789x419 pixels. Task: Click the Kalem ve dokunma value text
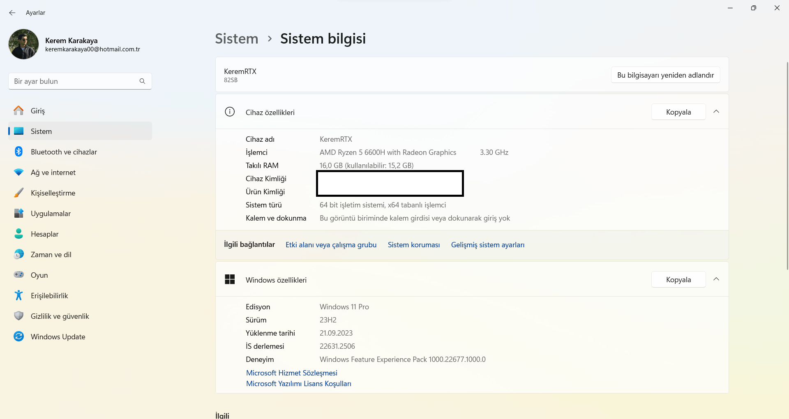tap(415, 218)
